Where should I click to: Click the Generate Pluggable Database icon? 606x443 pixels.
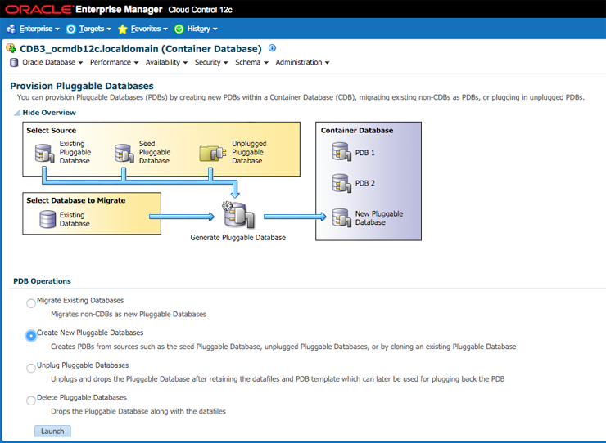[x=238, y=214]
